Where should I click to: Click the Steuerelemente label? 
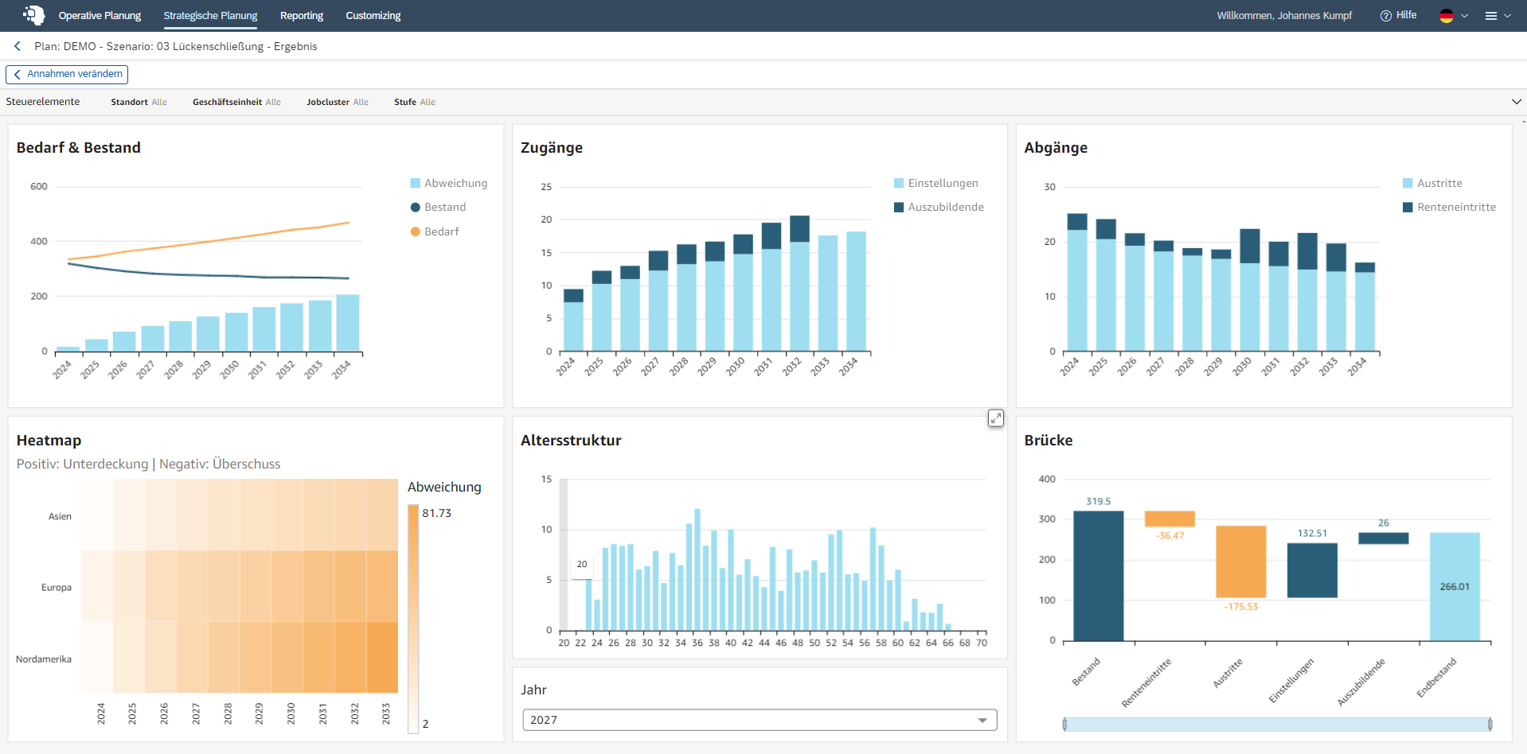[43, 102]
